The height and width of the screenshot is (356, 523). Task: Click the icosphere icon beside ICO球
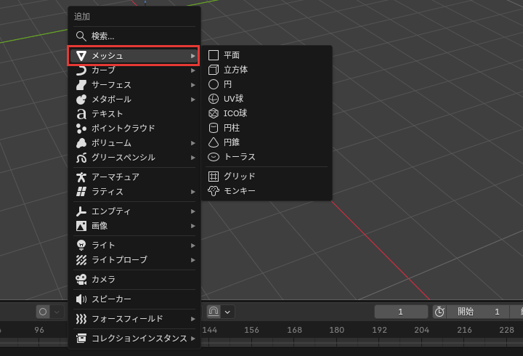tap(214, 113)
